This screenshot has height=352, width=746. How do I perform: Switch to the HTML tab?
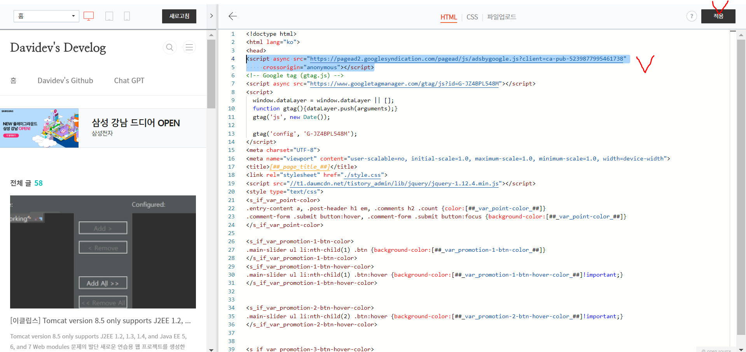tap(449, 17)
